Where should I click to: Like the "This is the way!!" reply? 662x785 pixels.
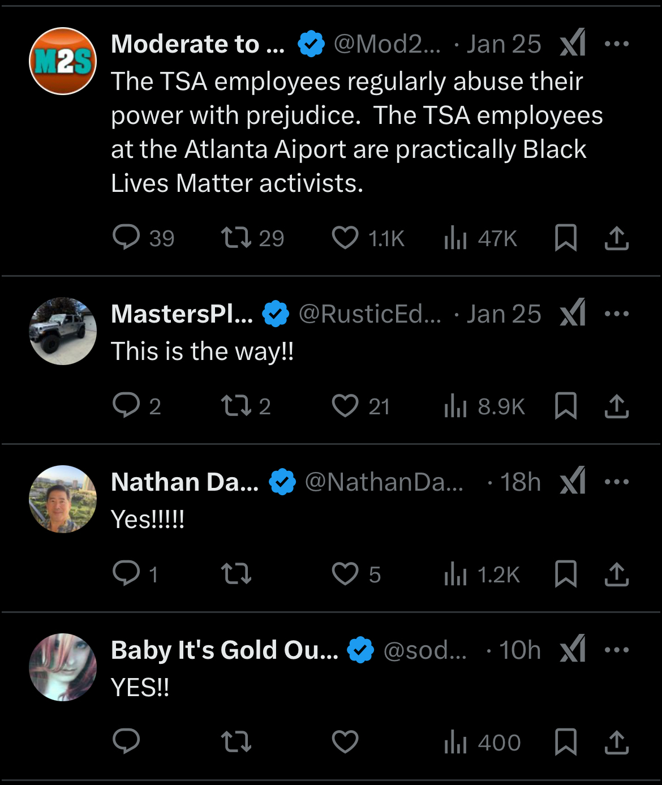pyautogui.click(x=345, y=406)
